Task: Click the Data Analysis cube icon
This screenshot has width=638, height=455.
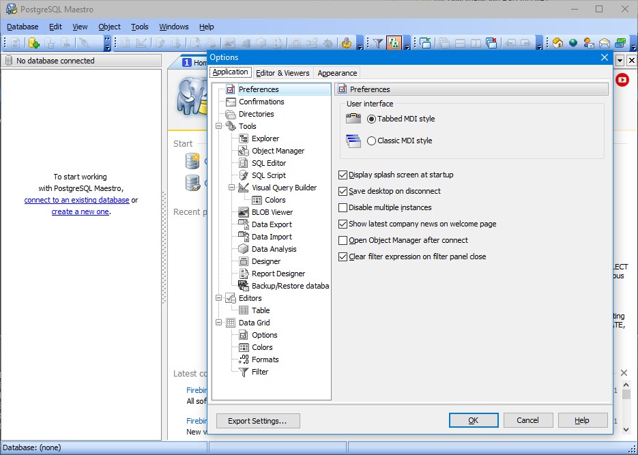Action: click(244, 249)
